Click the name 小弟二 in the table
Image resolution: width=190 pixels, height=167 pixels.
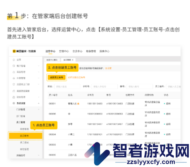tap(71, 134)
